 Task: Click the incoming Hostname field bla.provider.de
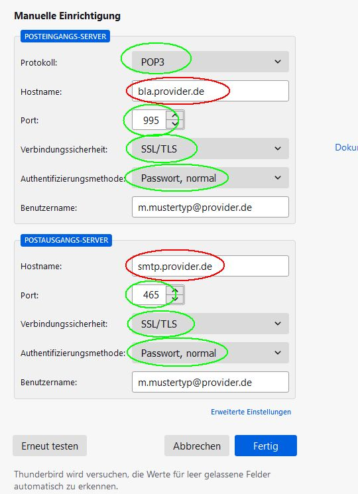[x=210, y=91]
